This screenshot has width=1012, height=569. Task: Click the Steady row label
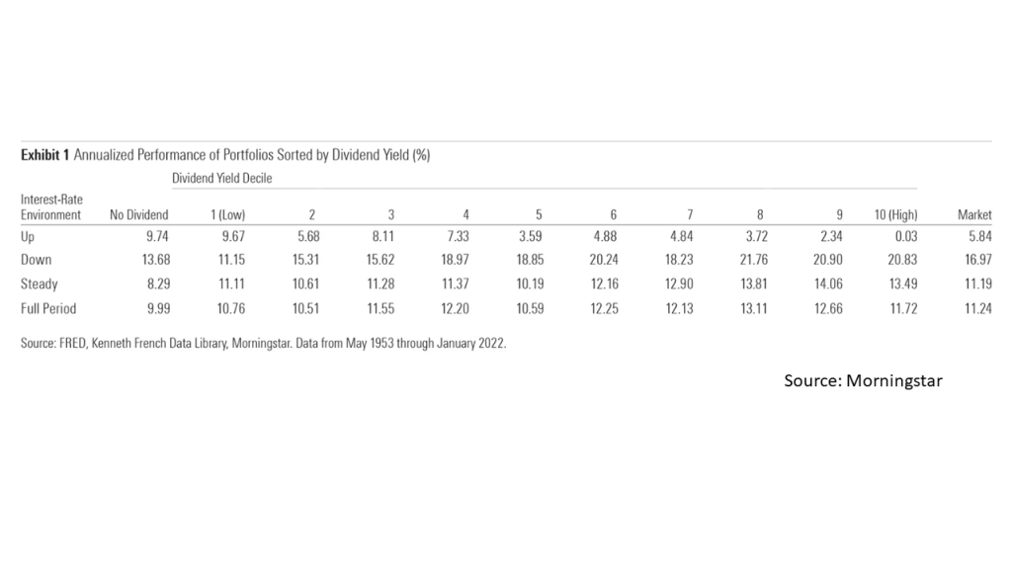[x=40, y=284]
